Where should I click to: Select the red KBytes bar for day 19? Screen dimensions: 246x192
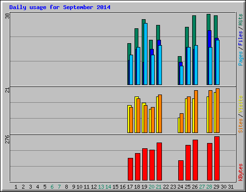tap(145, 164)
